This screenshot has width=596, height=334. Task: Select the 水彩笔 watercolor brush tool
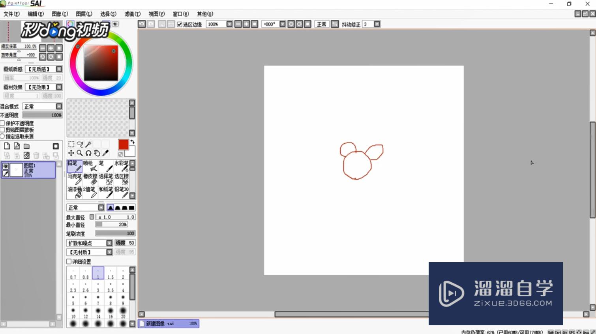[x=121, y=166]
